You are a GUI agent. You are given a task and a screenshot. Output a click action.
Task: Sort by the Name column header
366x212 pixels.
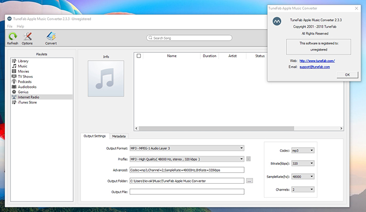pyautogui.click(x=171, y=56)
